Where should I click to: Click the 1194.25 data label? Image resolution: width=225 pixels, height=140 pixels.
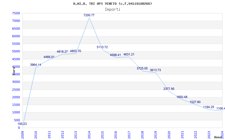[208, 107]
